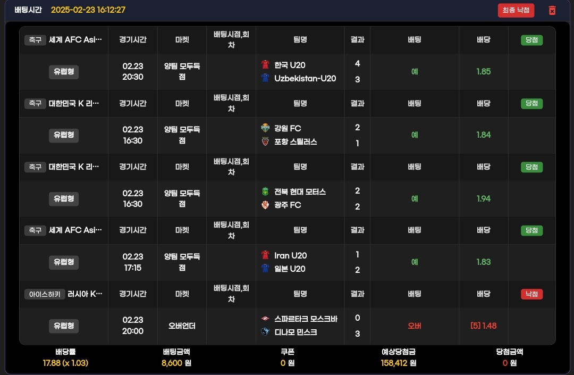
Task: Click the 스파르타크 모스크바 team logo
Action: [265, 319]
